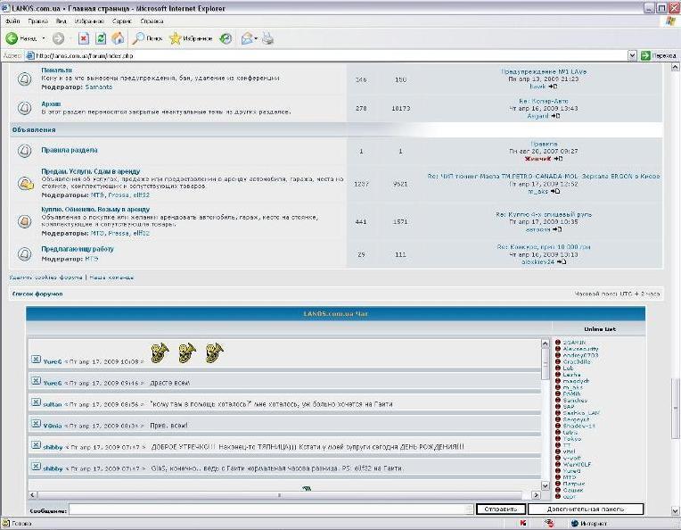Open Куплю. Обменяю. Возьму в аренду forum
The image size is (681, 530).
tap(95, 209)
